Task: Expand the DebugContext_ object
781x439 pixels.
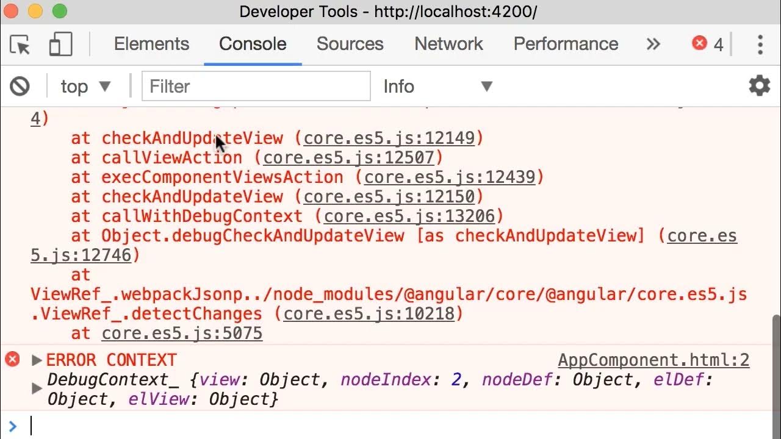Action: 37,388
